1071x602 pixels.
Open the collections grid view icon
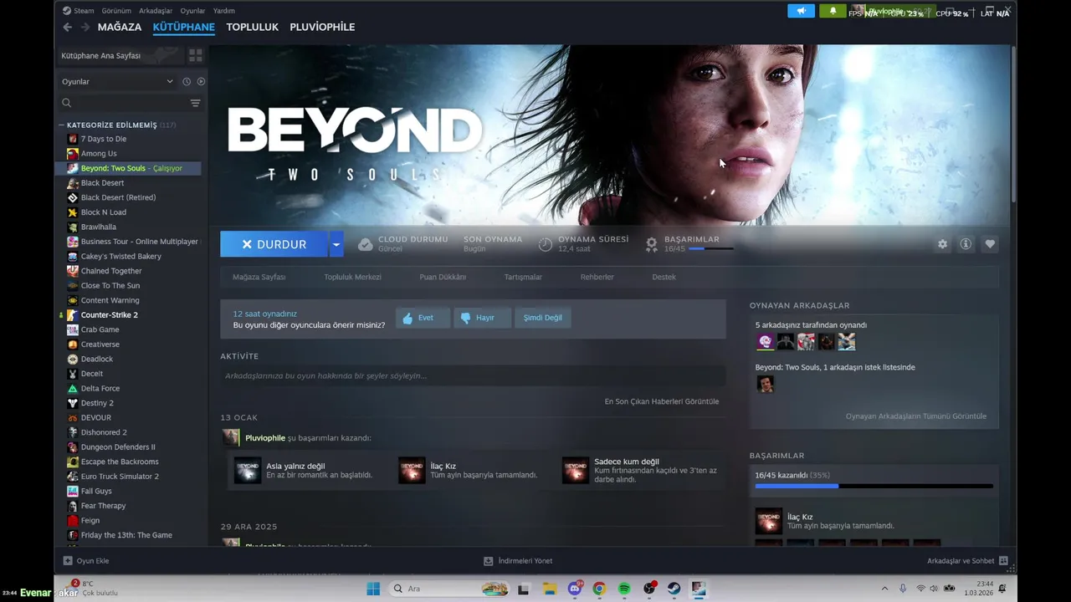point(196,56)
